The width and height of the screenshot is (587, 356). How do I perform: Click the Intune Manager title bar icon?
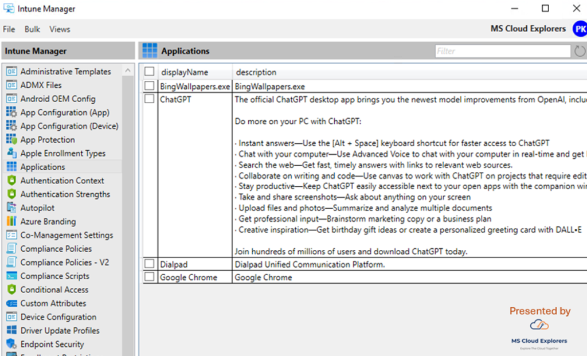click(9, 8)
